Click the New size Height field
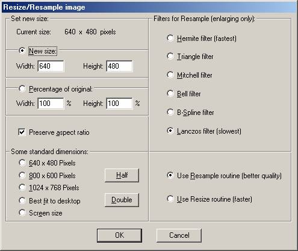 (x=119, y=66)
